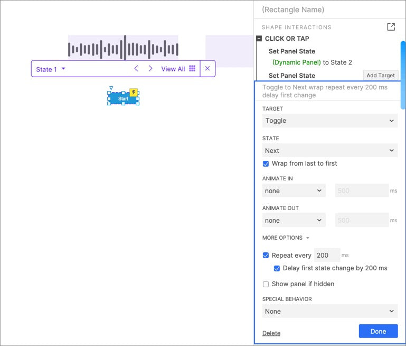Click the View All grid icon
The width and height of the screenshot is (406, 346).
point(192,69)
